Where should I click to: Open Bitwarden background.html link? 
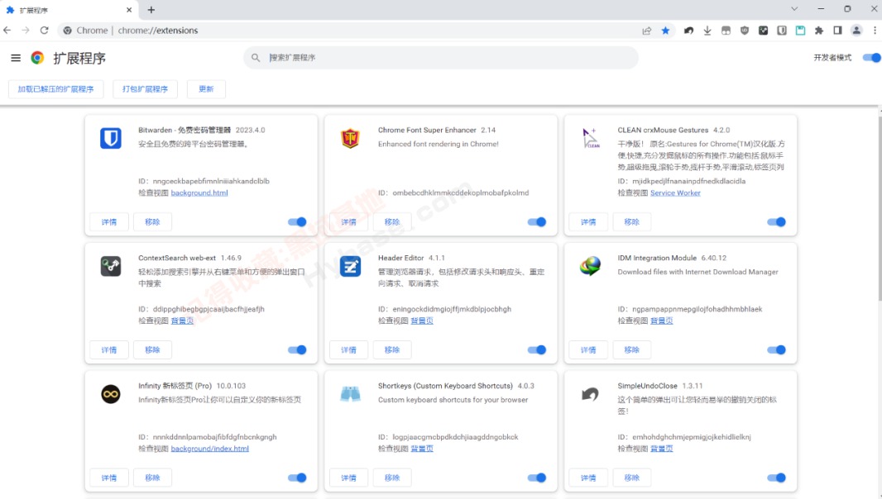[x=199, y=192]
